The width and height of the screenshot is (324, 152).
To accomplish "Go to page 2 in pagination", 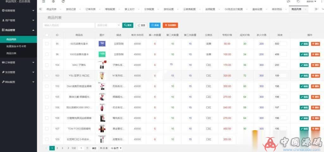I will [57, 148].
